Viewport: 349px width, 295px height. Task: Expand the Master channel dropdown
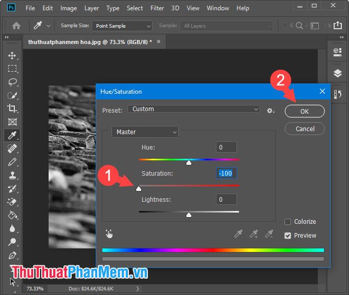point(145,132)
